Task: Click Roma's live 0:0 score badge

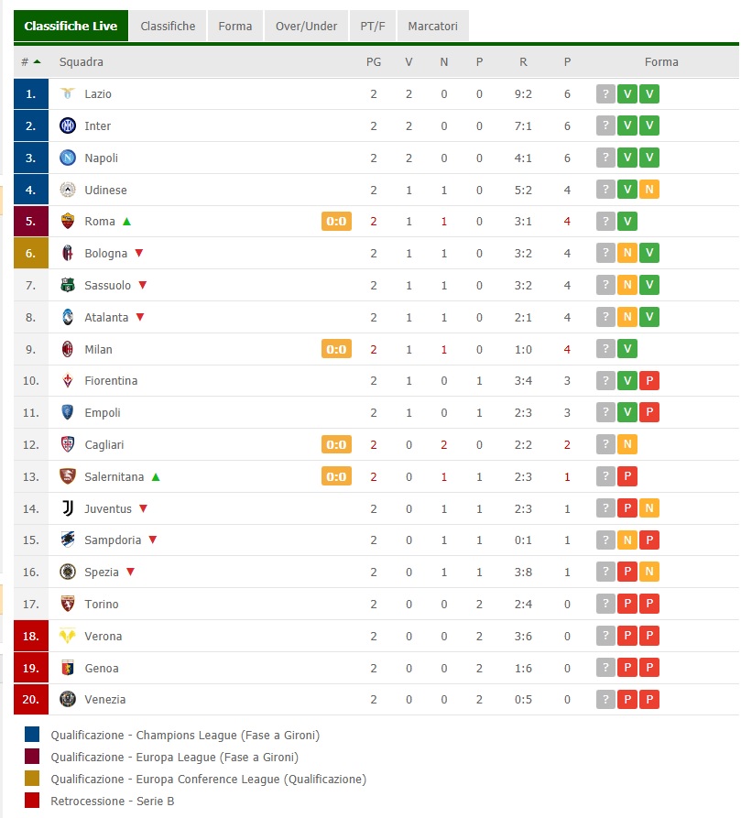Action: [x=336, y=221]
